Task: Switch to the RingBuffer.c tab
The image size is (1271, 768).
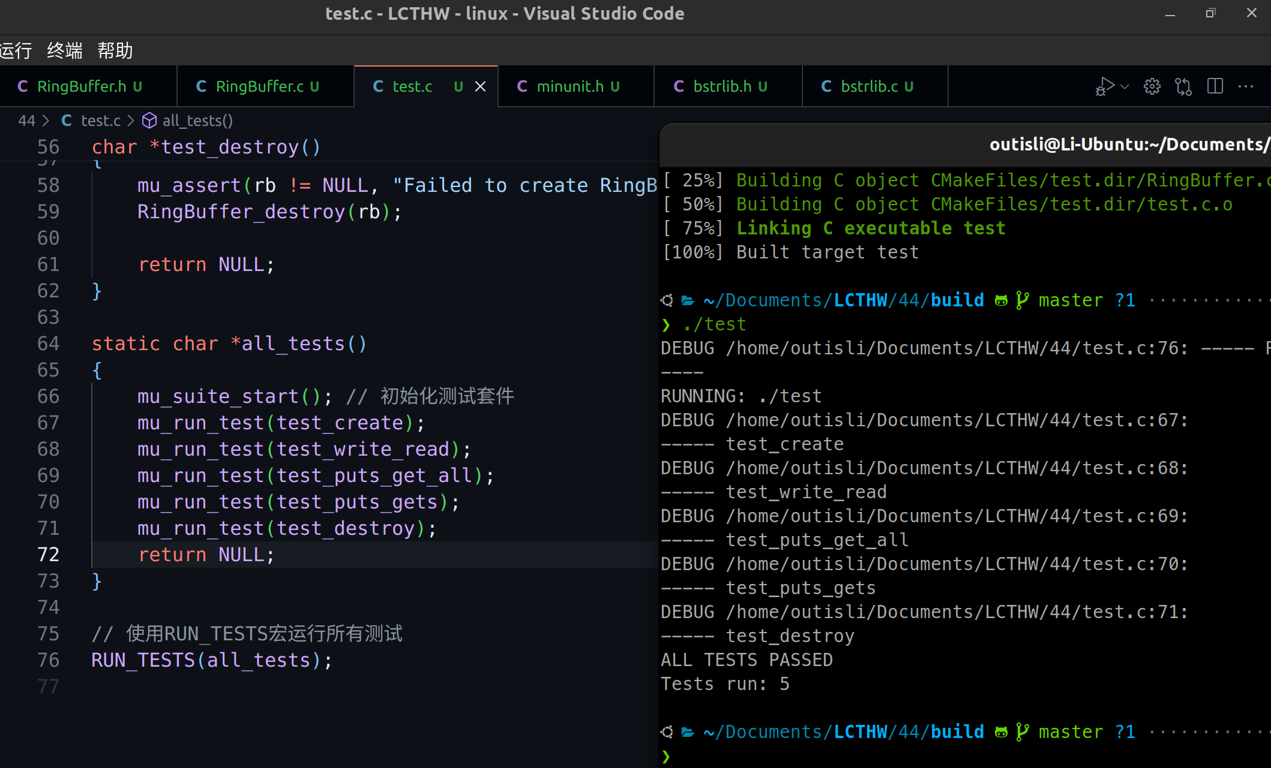Action: [259, 86]
